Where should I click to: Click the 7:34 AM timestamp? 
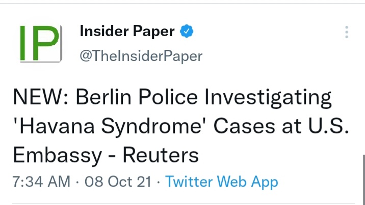tap(41, 182)
